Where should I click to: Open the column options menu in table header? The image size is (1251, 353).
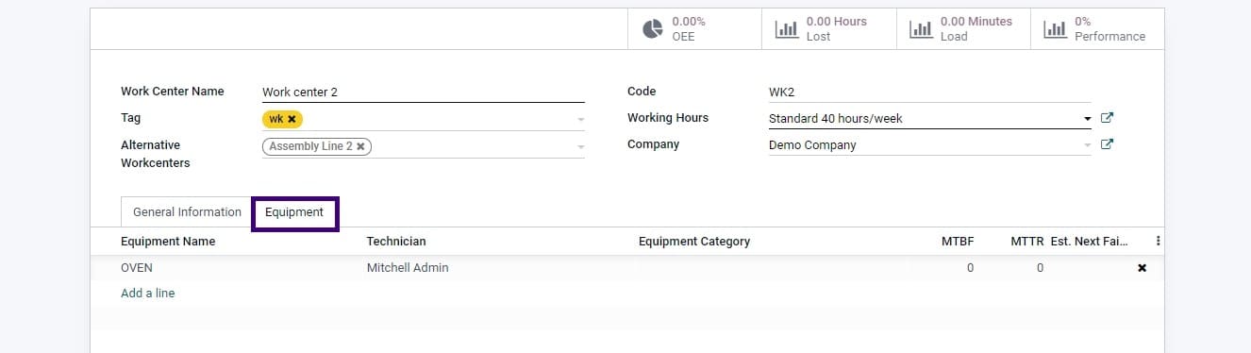[1158, 242]
